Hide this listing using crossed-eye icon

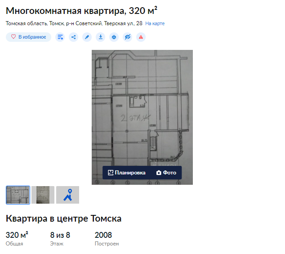(128, 37)
